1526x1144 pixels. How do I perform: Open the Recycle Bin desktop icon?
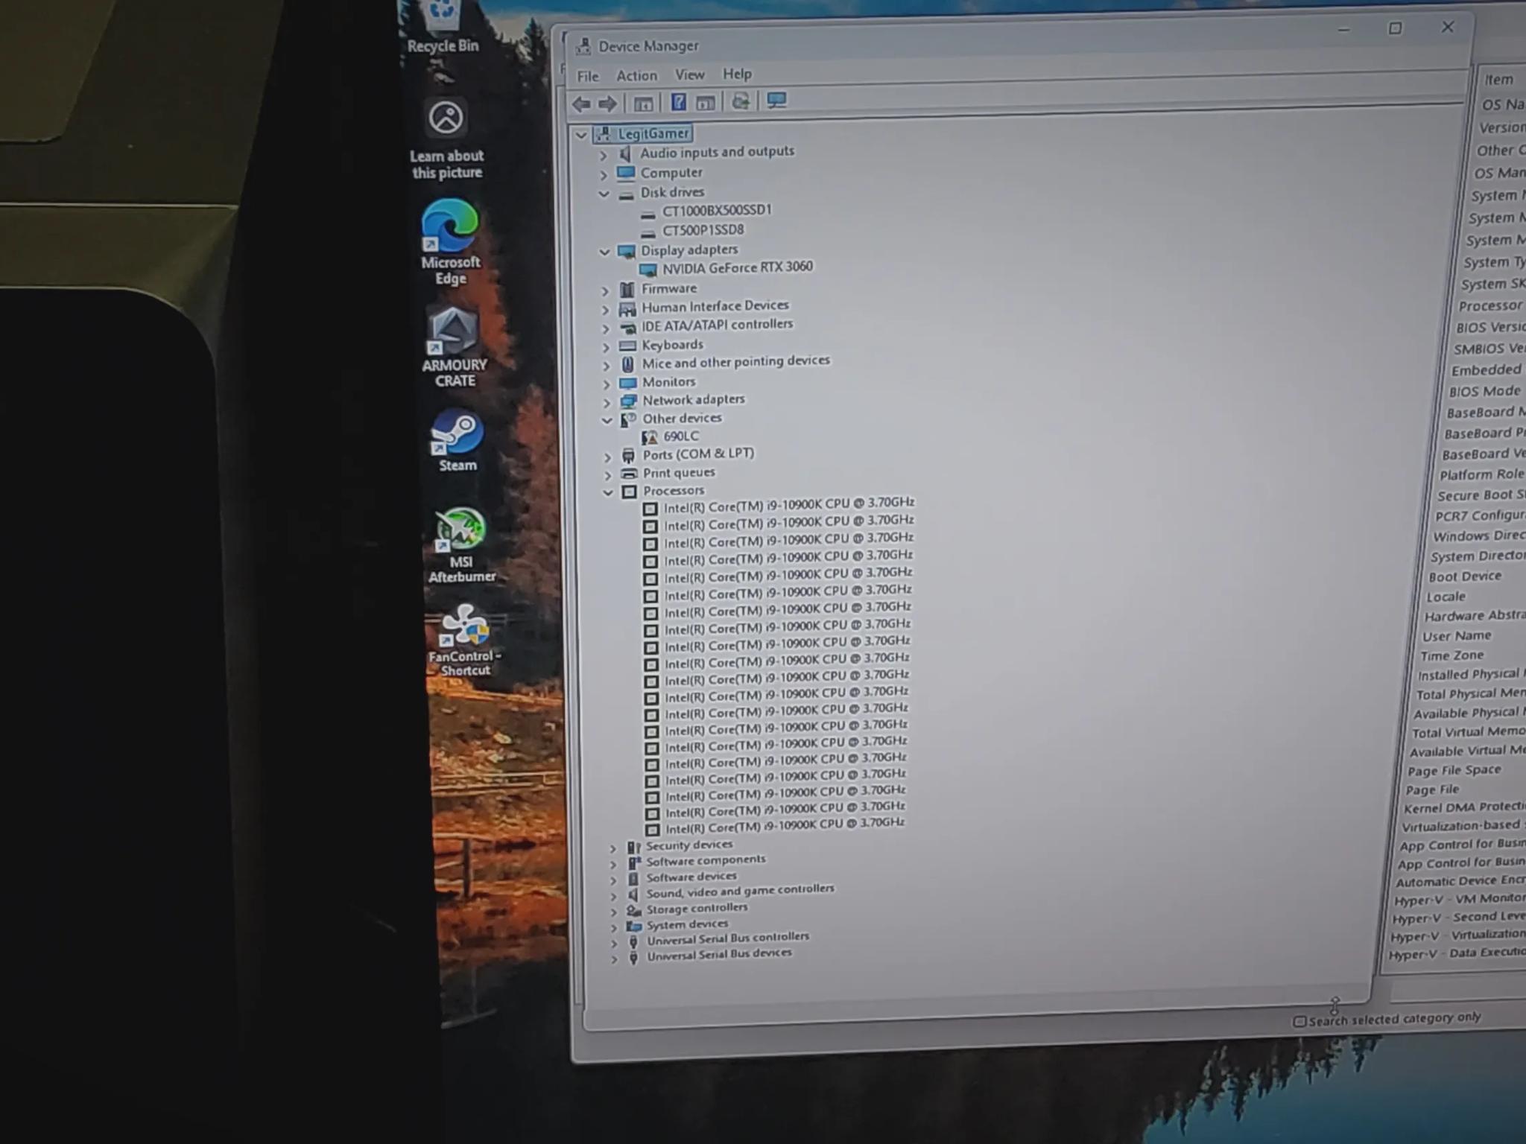click(443, 26)
